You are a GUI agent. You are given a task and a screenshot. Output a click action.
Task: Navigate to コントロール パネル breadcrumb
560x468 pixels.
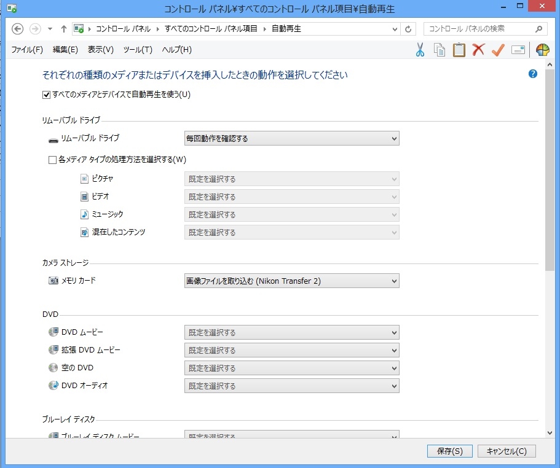(123, 29)
